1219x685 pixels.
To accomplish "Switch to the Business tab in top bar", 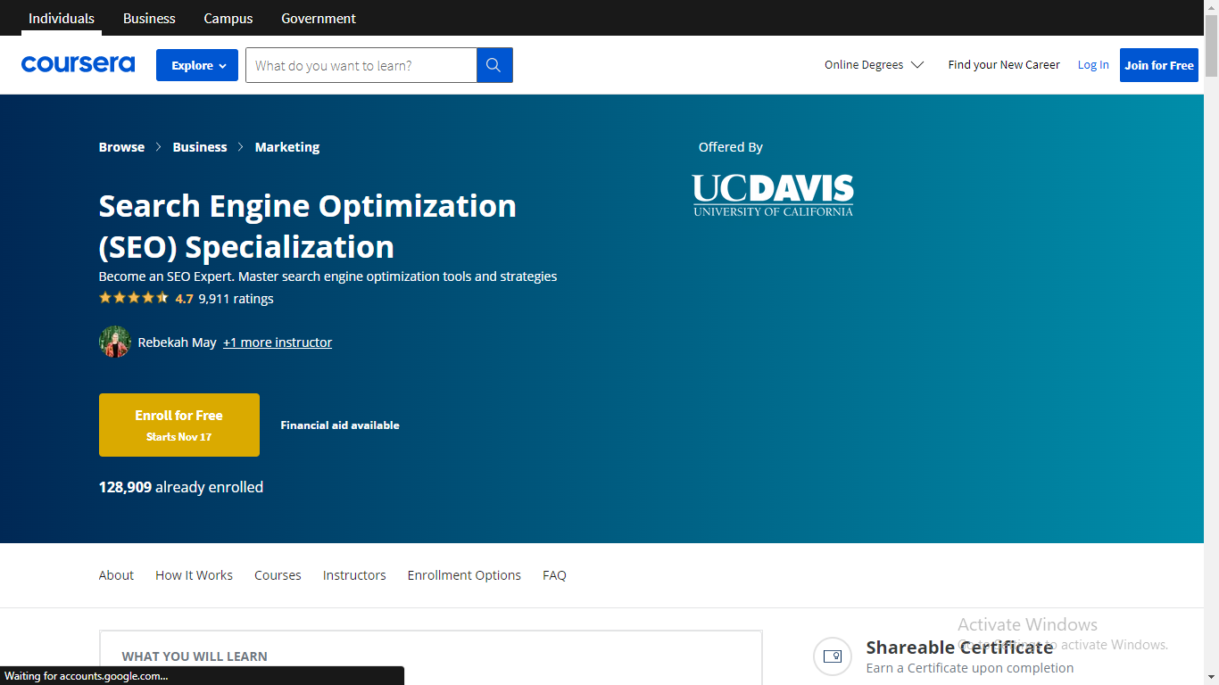I will pos(149,18).
